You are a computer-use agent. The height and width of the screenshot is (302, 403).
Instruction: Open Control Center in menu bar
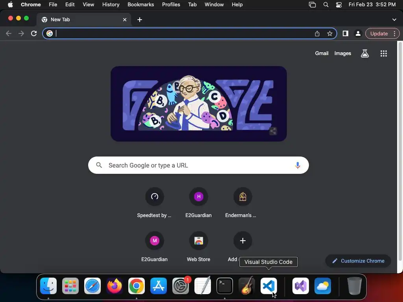[x=339, y=5]
